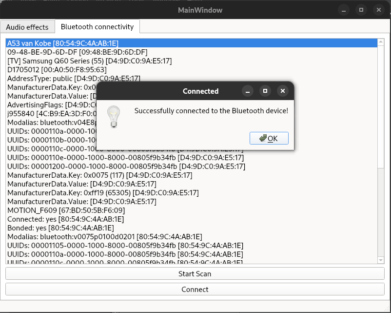Close the Connected dialog window
391x313 pixels.
pyautogui.click(x=282, y=91)
